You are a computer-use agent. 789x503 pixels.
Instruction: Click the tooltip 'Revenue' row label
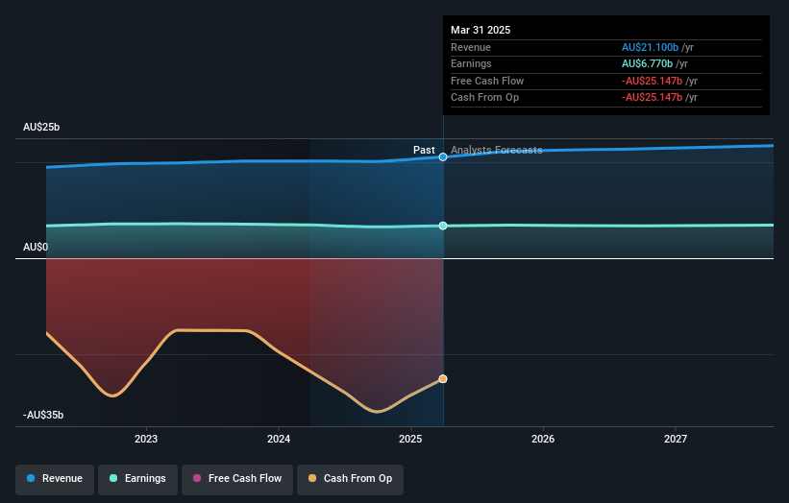pos(471,47)
